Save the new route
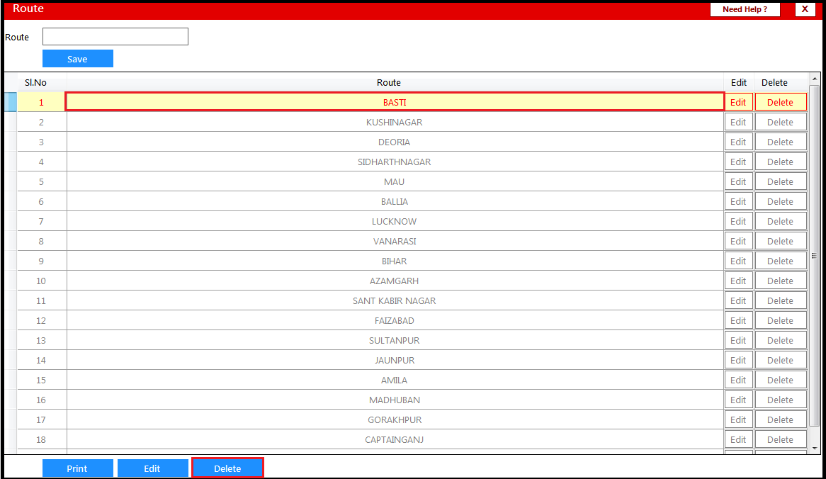Screen dimensions: 826x479 click(x=77, y=59)
